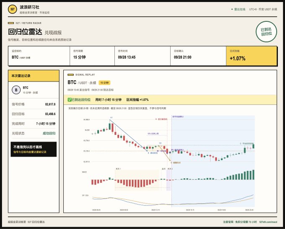Click the tallest green MACD bar at the chart's right end
The height and width of the screenshot is (229, 285).
pyautogui.click(x=254, y=175)
